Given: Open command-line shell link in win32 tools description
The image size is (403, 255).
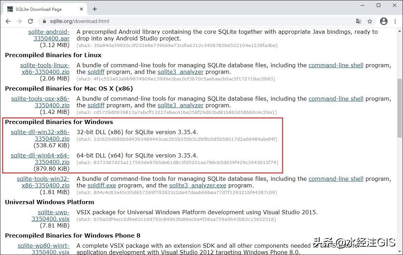Looking at the screenshot, I should [x=336, y=179].
